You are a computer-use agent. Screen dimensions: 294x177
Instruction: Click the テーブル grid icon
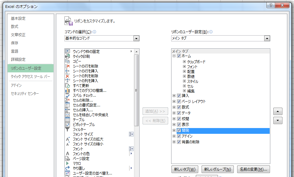point(67,120)
